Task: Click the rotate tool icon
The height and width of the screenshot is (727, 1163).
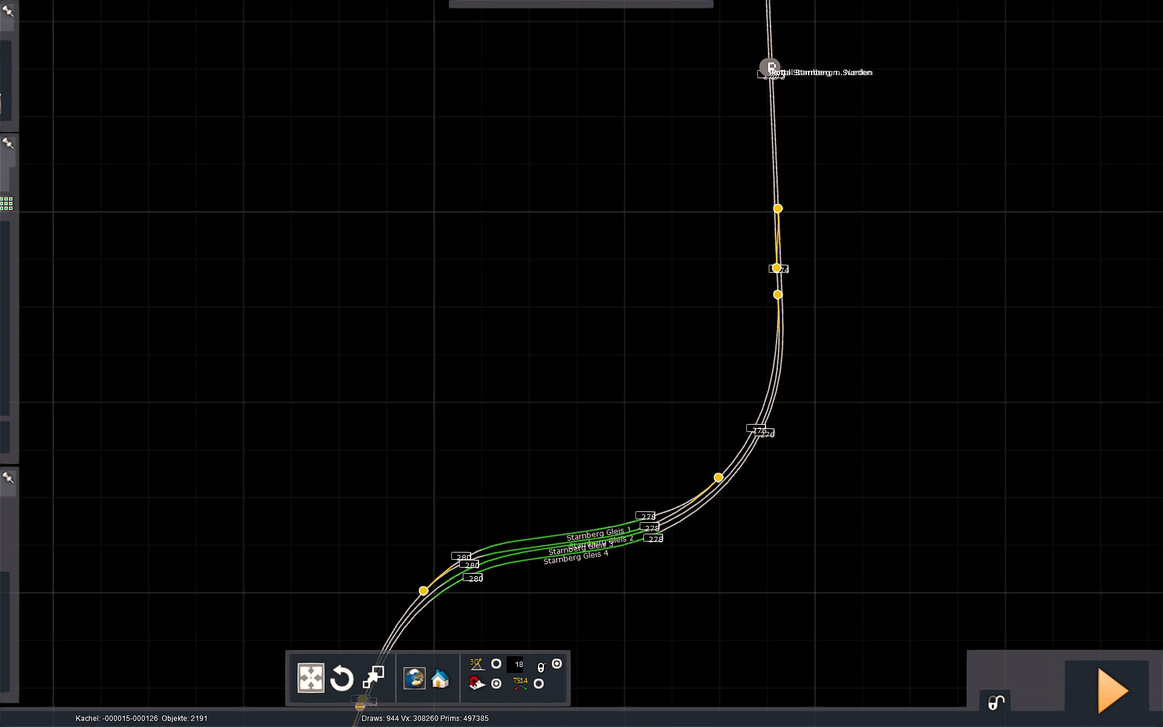Action: (x=342, y=678)
